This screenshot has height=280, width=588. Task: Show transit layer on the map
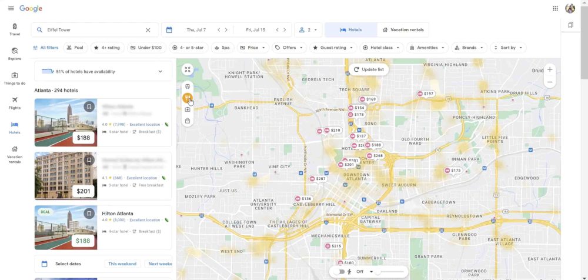pos(187,86)
